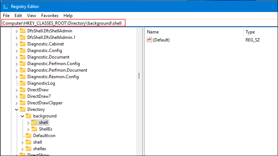Click the DiagnosticLog folder icon
The height and width of the screenshot is (156, 278).
pos(23,83)
